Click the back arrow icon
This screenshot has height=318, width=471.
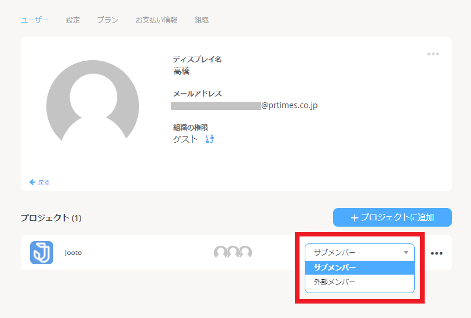point(32,182)
